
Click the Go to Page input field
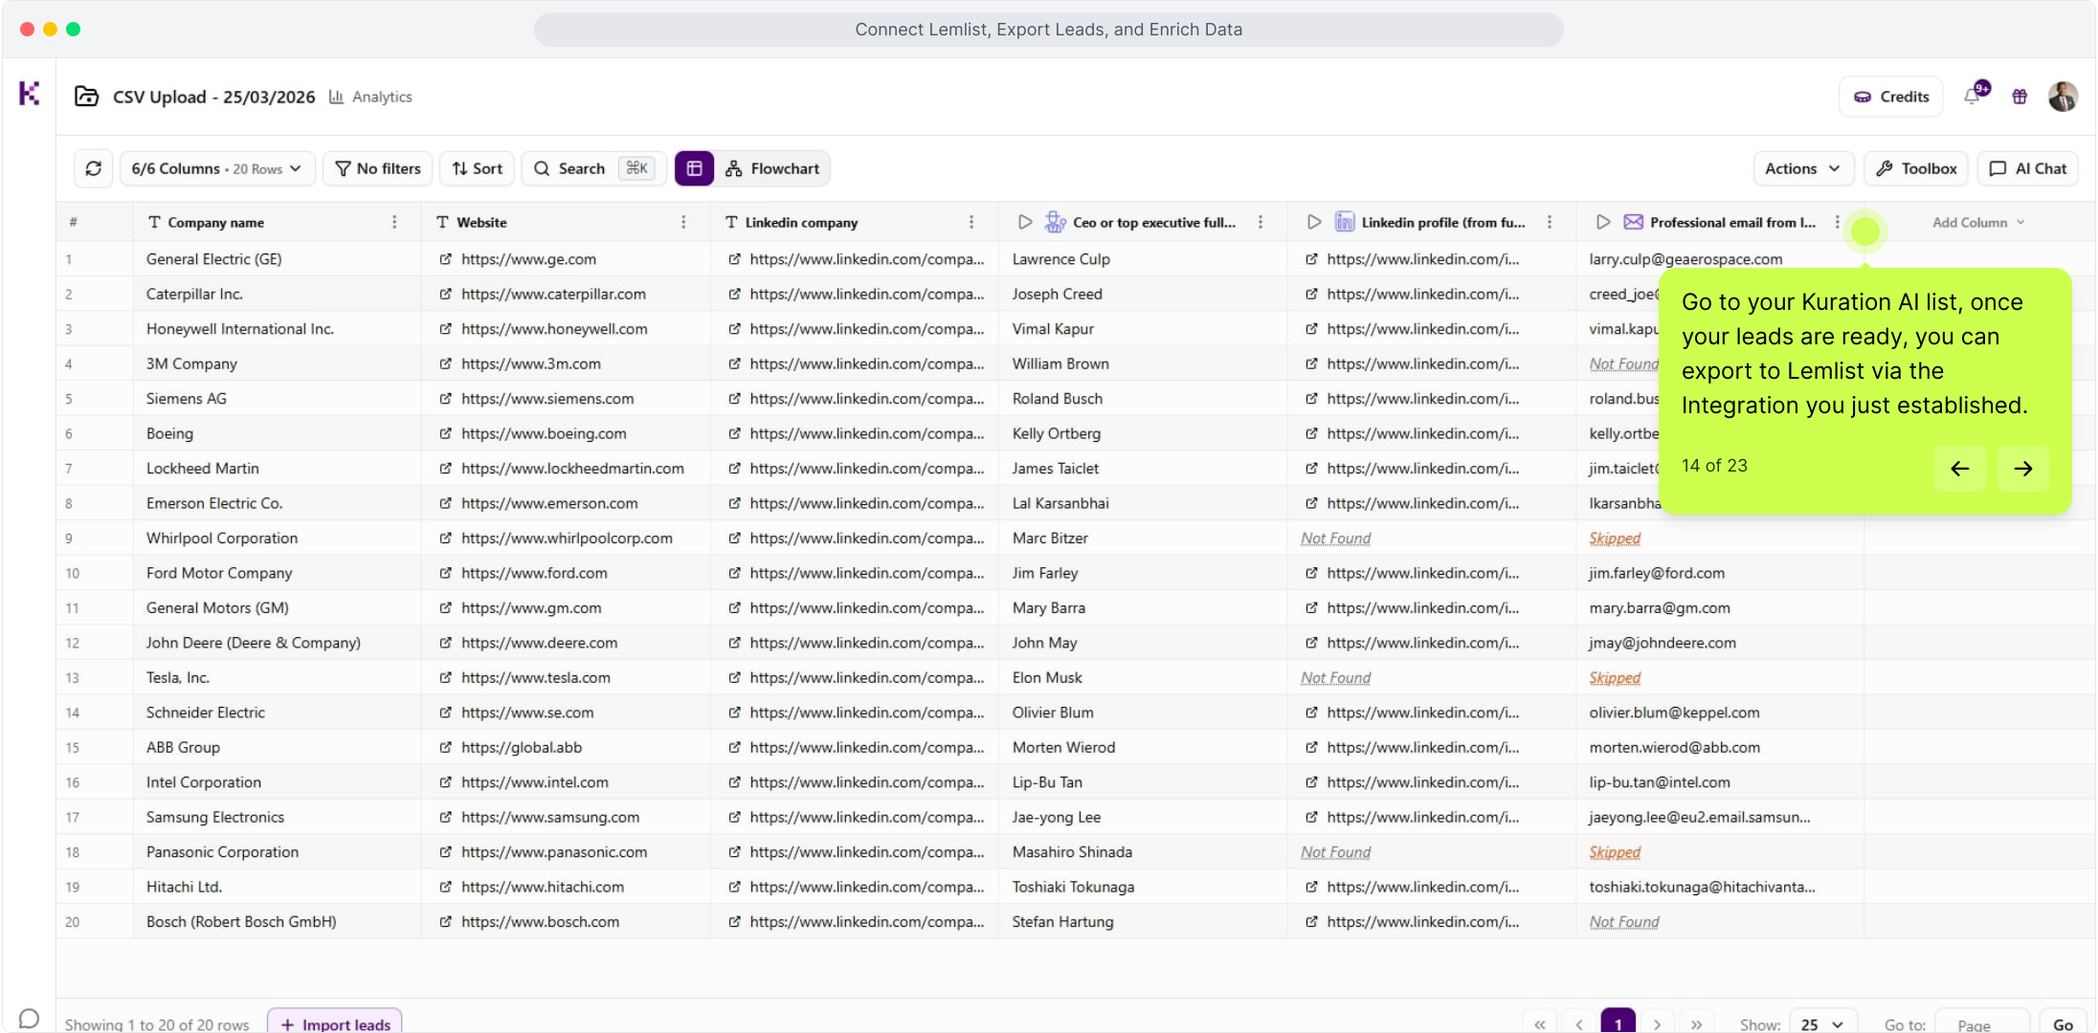pyautogui.click(x=1982, y=1023)
